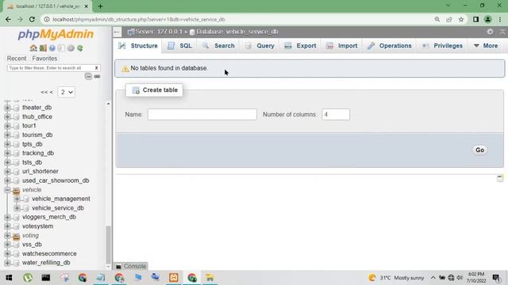Open Chrome profile avatar
The image size is (508, 285).
click(x=488, y=19)
